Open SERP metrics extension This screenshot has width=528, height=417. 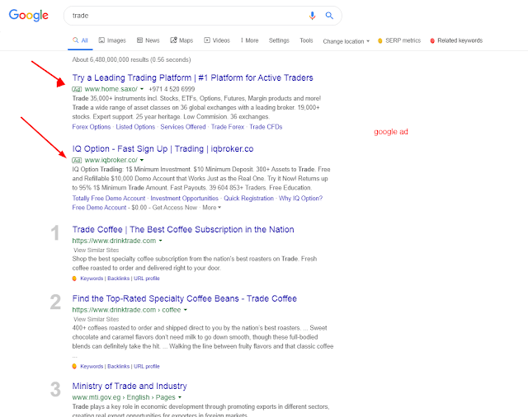point(399,40)
